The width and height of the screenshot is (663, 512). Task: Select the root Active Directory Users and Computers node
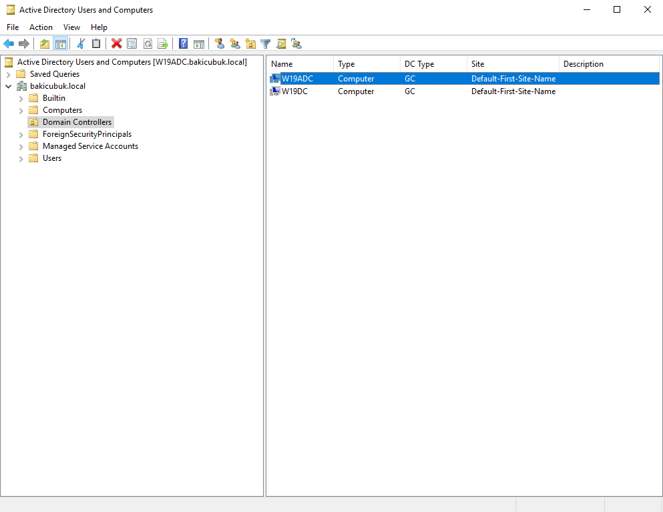click(x=132, y=62)
